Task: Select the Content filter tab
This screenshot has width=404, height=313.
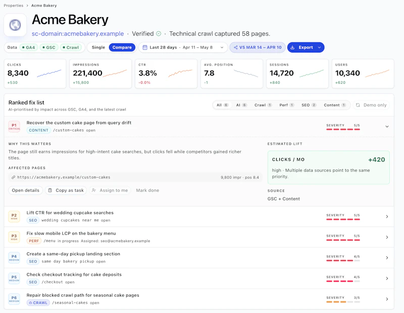Action: click(335, 105)
